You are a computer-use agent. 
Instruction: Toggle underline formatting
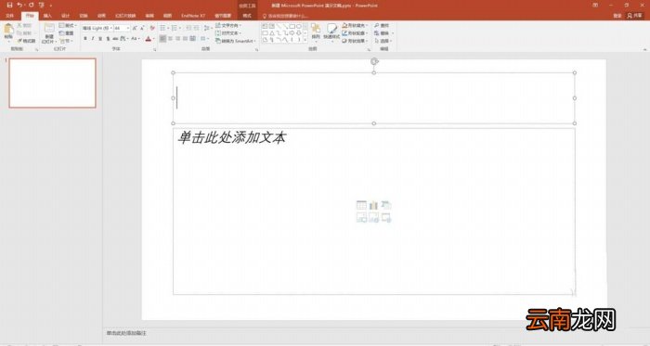point(100,38)
